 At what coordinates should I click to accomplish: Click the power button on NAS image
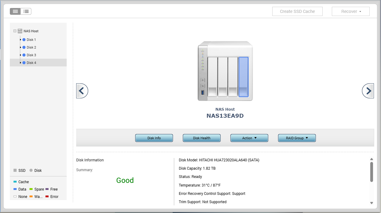[202, 80]
